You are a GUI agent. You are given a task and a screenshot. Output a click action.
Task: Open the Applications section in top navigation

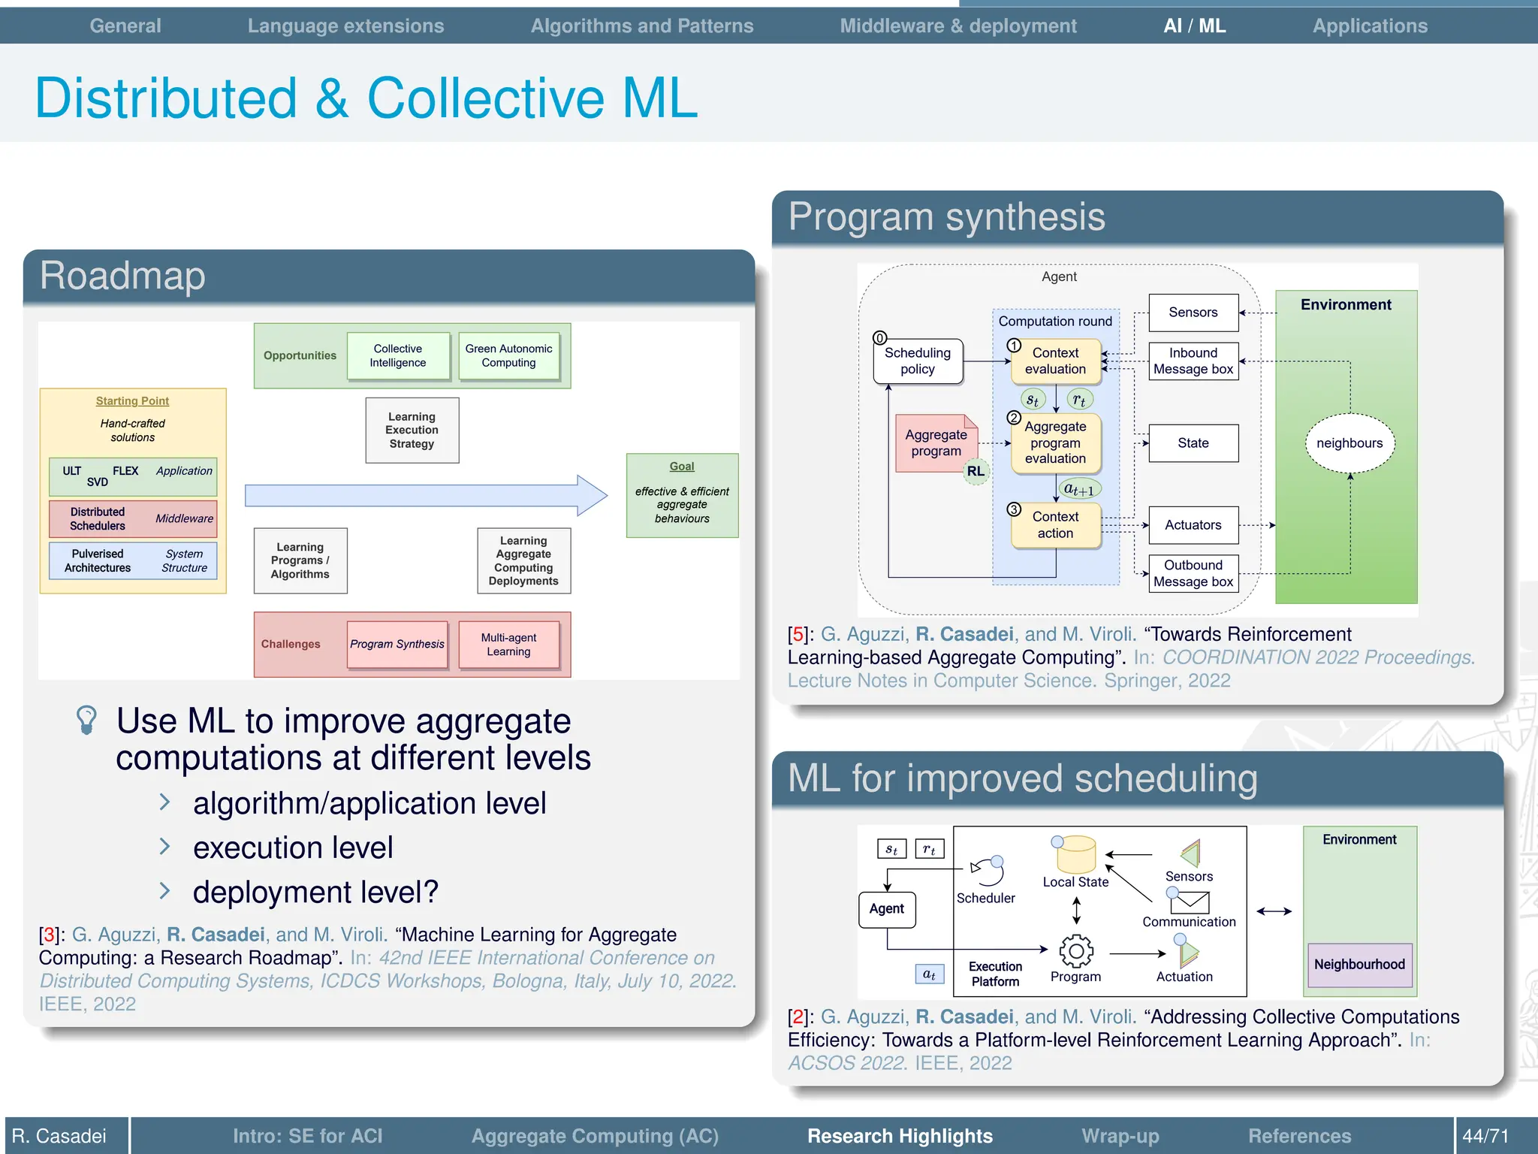[x=1369, y=26]
